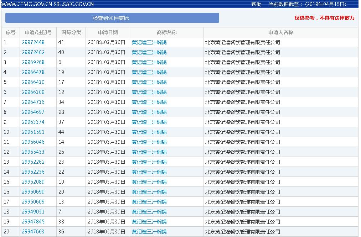Image resolution: width=361 pixels, height=237 pixels.
Task: Open application number 29972448
Action: pos(33,42)
